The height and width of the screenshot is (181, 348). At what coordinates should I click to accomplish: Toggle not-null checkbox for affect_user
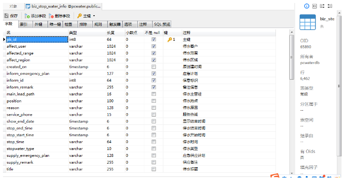point(154,46)
